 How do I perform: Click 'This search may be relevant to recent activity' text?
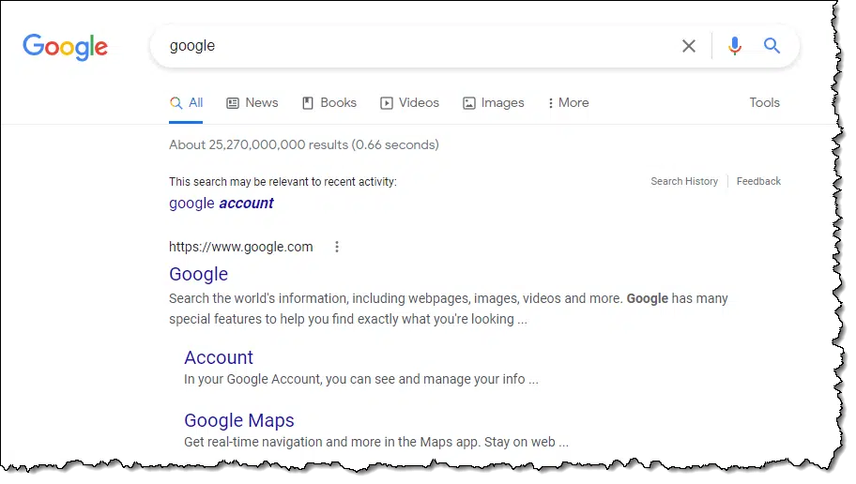283,182
